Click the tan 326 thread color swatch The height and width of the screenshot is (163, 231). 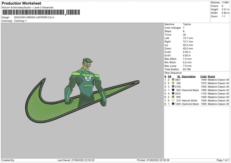pos(173,83)
